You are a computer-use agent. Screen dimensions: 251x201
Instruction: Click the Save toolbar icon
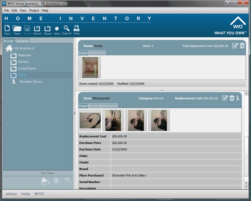pyautogui.click(x=27, y=30)
